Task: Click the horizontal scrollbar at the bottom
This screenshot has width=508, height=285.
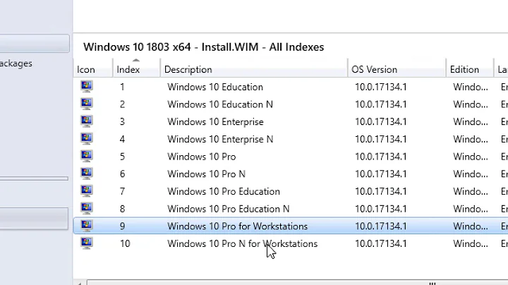Action: 298,282
